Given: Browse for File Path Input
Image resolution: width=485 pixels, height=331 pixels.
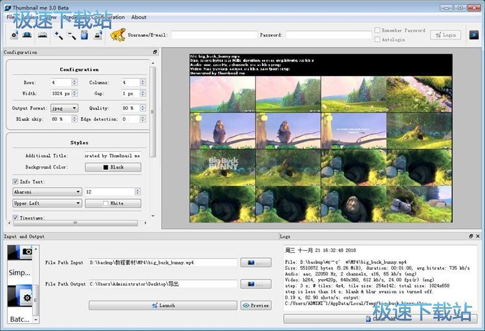Looking at the screenshot, I should click(x=256, y=262).
